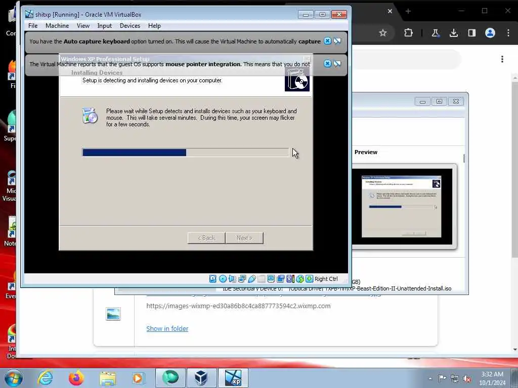
Task: Open Chrome extensions puzzle icon
Action: [408, 33]
